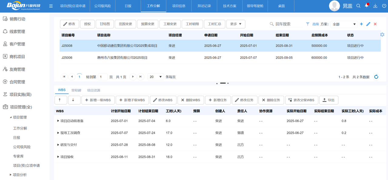Click the hamburger menu icon in header
This screenshot has height=180, width=388.
click(51, 6)
